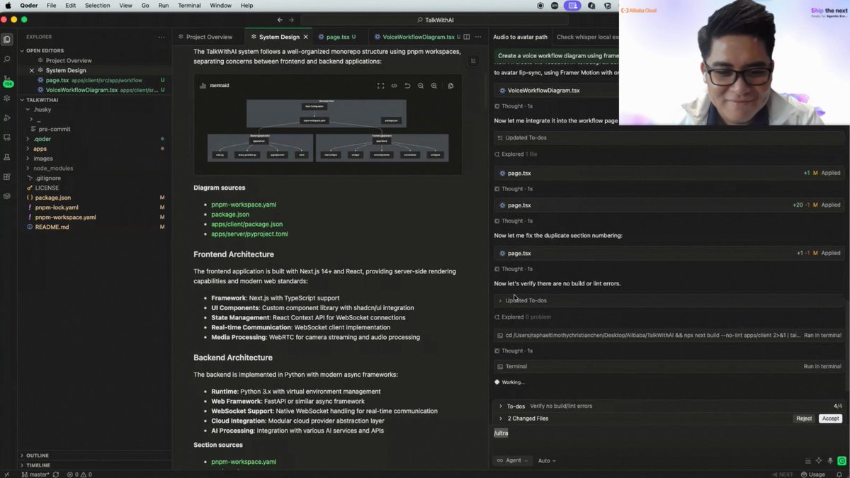
Task: Click master branch indicator in status bar
Action: pyautogui.click(x=35, y=474)
